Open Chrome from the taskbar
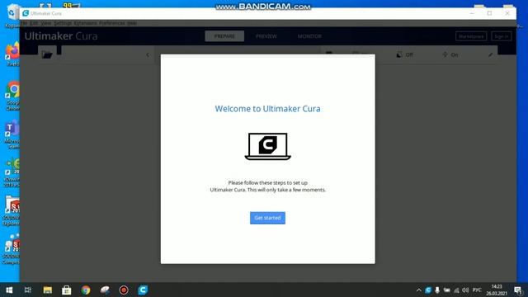Image resolution: width=528 pixels, height=297 pixels. (x=86, y=290)
